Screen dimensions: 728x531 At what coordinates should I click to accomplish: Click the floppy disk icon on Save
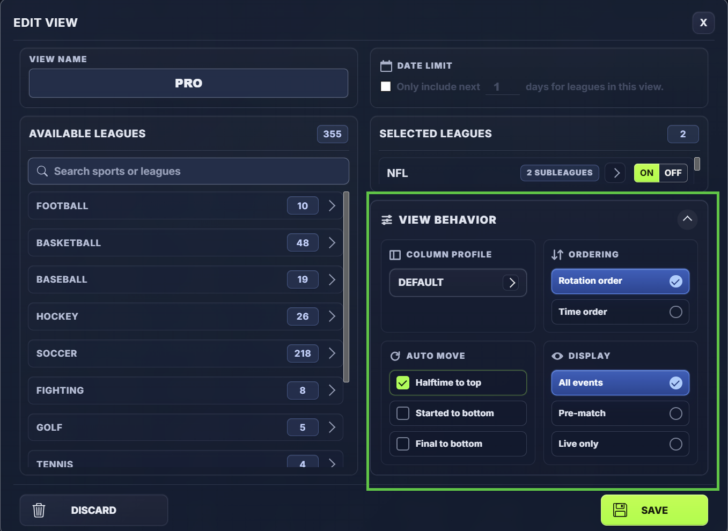620,510
